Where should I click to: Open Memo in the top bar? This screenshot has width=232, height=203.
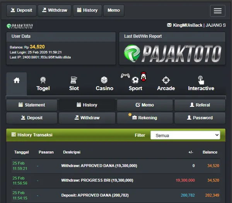pyautogui.click(x=114, y=10)
